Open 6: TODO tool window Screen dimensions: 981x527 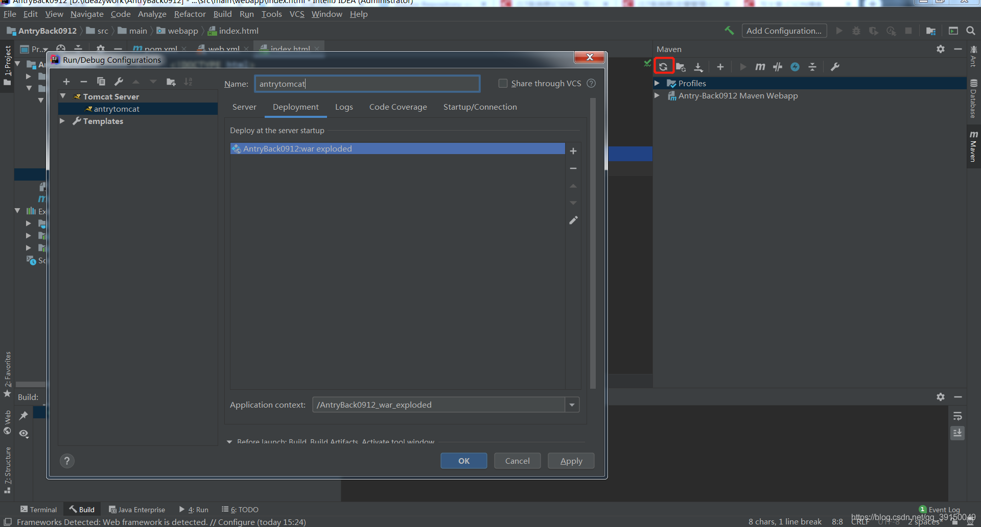tap(240, 510)
